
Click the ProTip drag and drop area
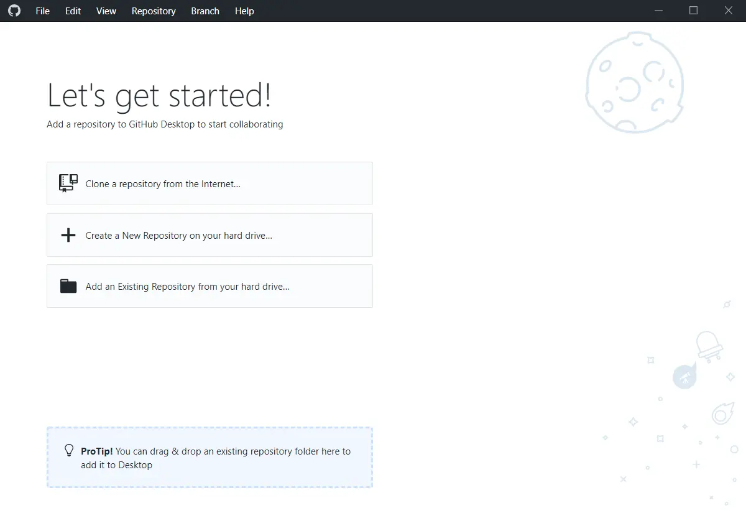(x=210, y=457)
